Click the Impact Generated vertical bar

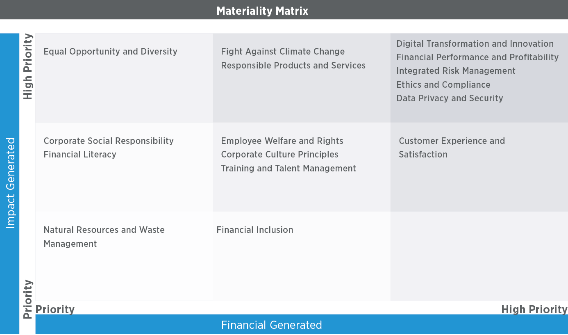[x=10, y=184]
